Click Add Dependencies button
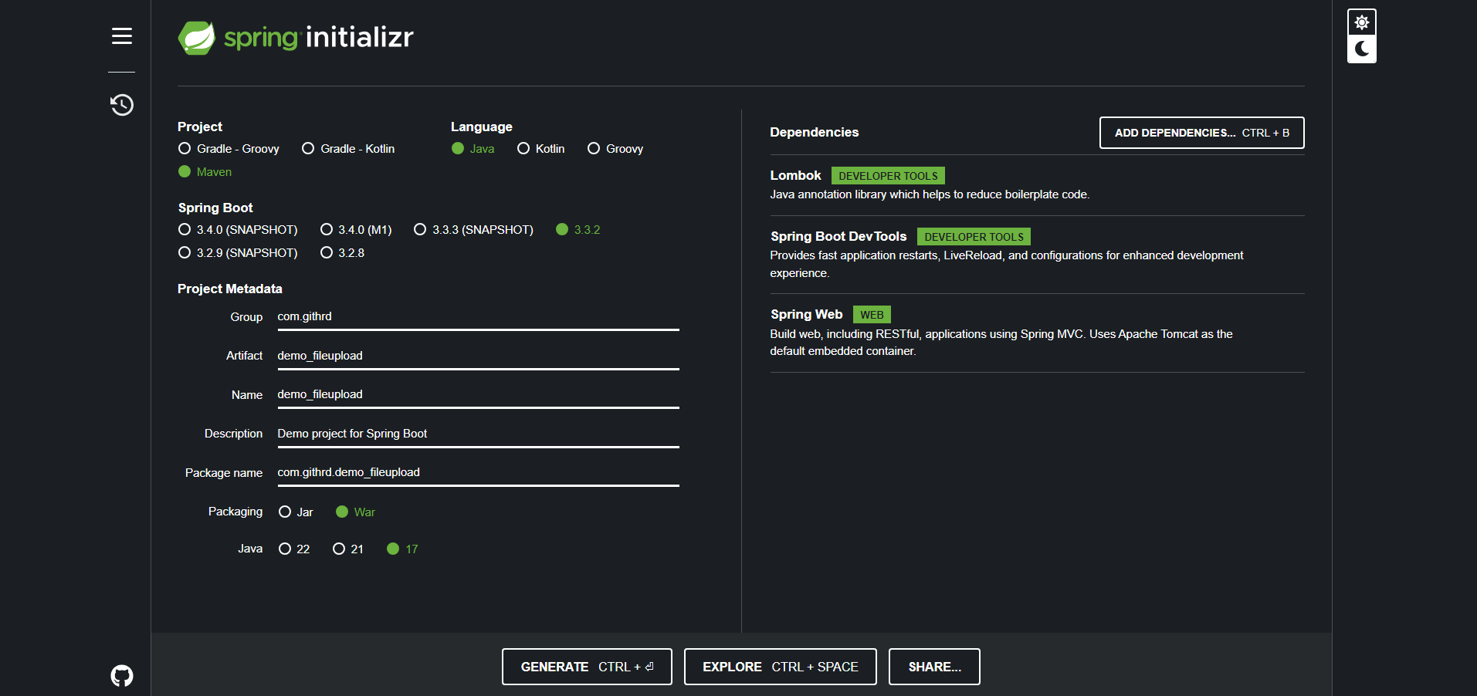Image resolution: width=1477 pixels, height=696 pixels. tap(1201, 133)
